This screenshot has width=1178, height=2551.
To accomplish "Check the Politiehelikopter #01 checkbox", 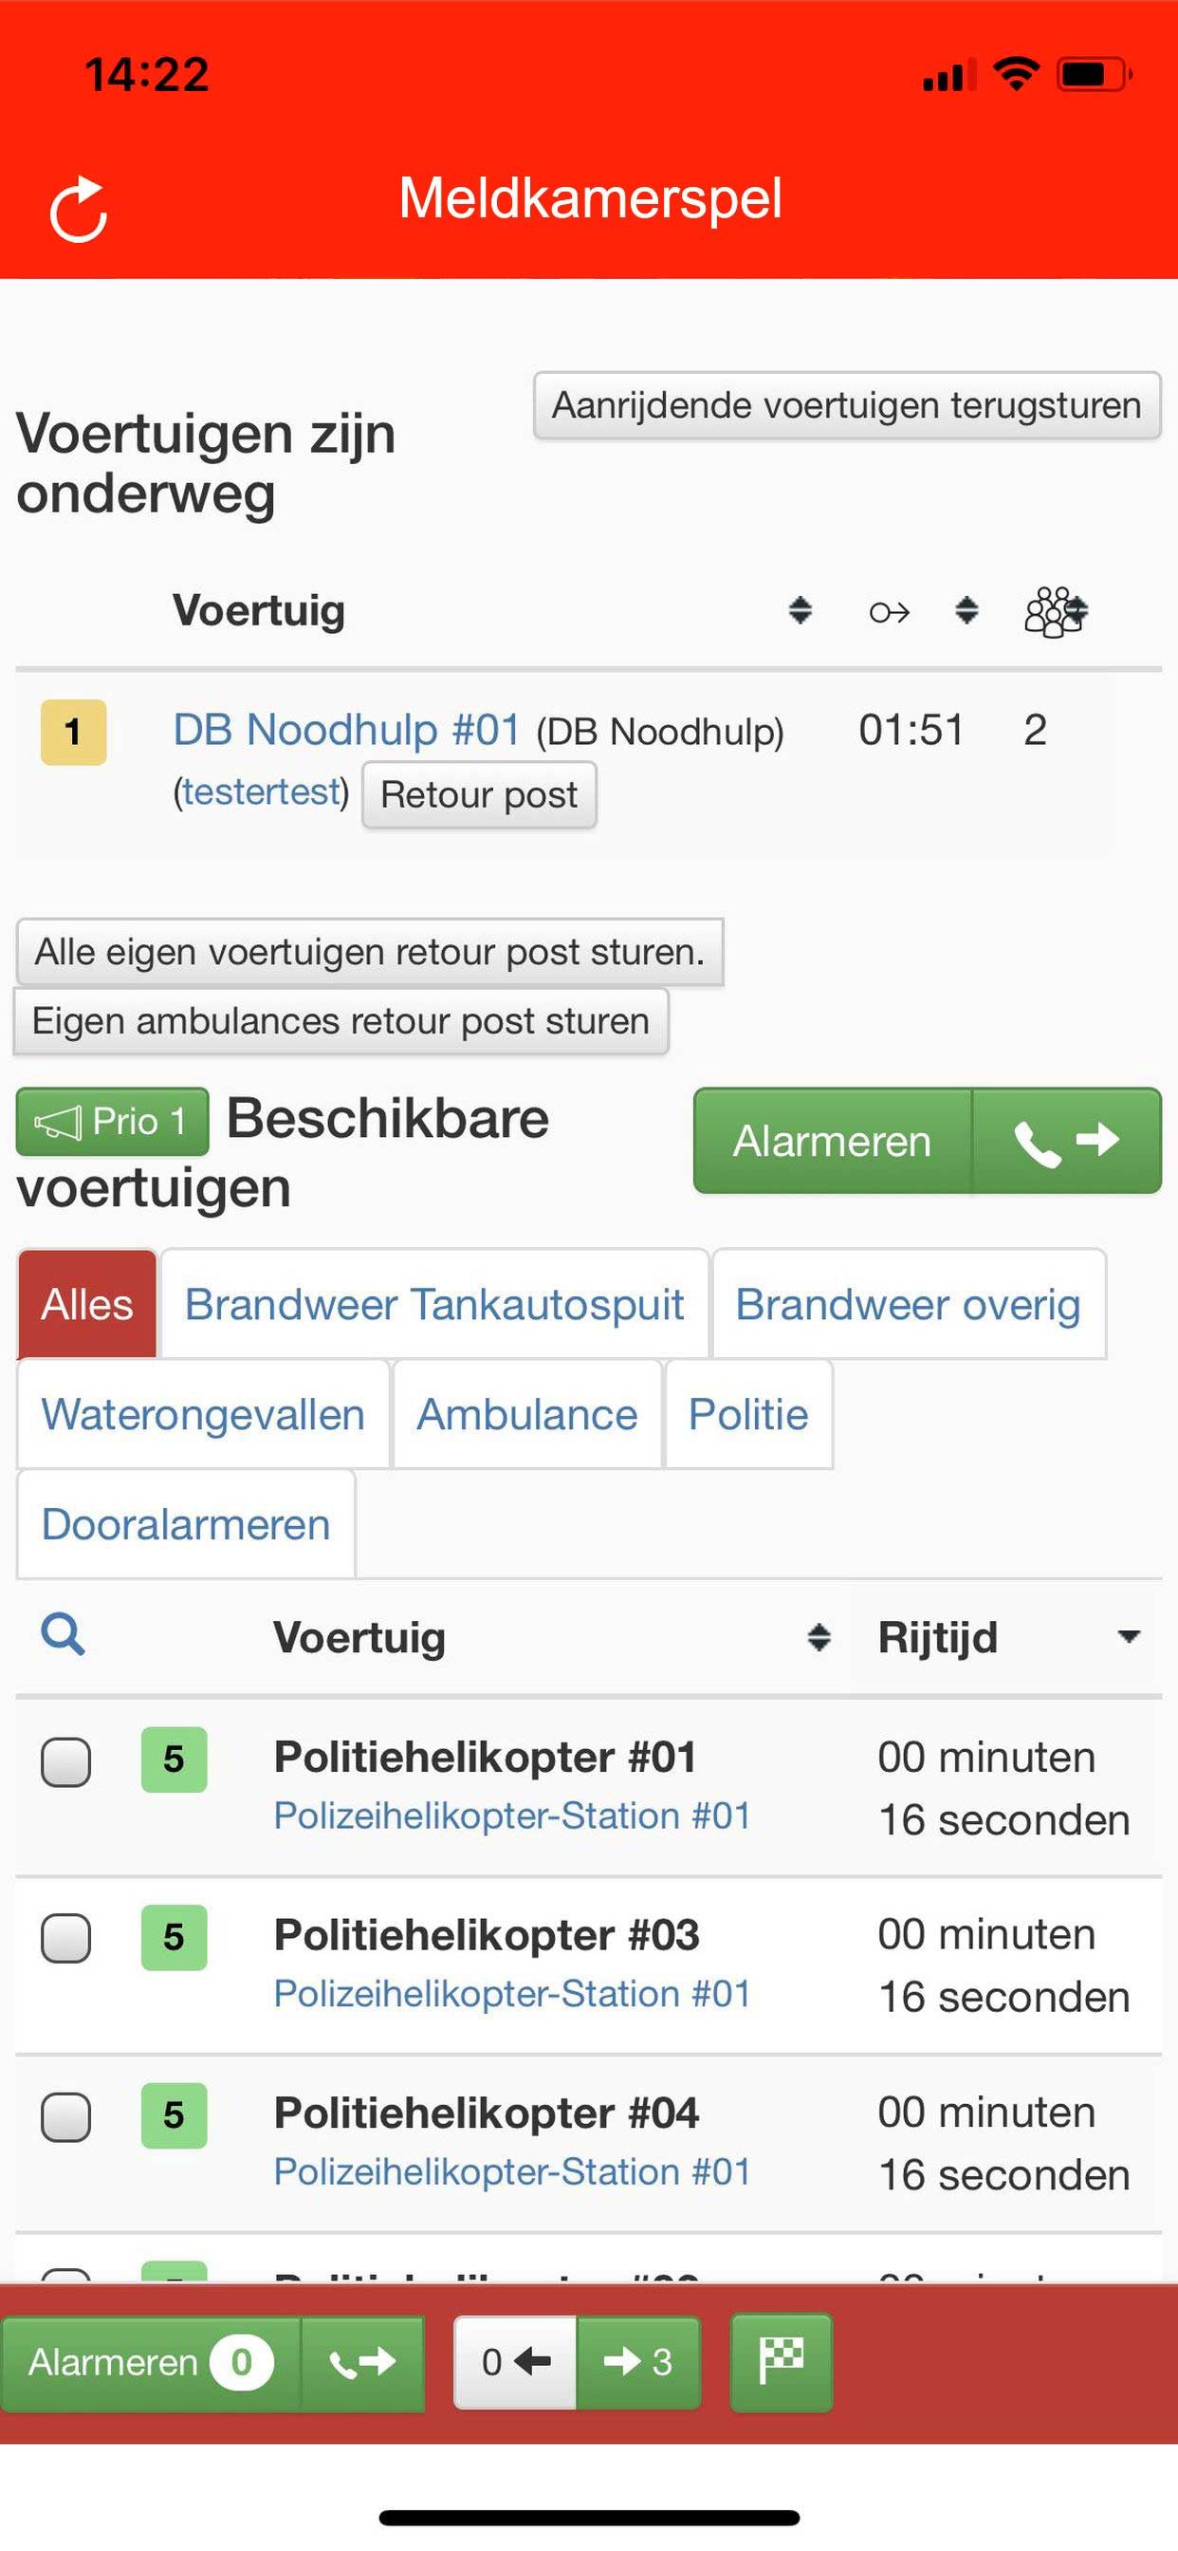I will coord(66,1761).
